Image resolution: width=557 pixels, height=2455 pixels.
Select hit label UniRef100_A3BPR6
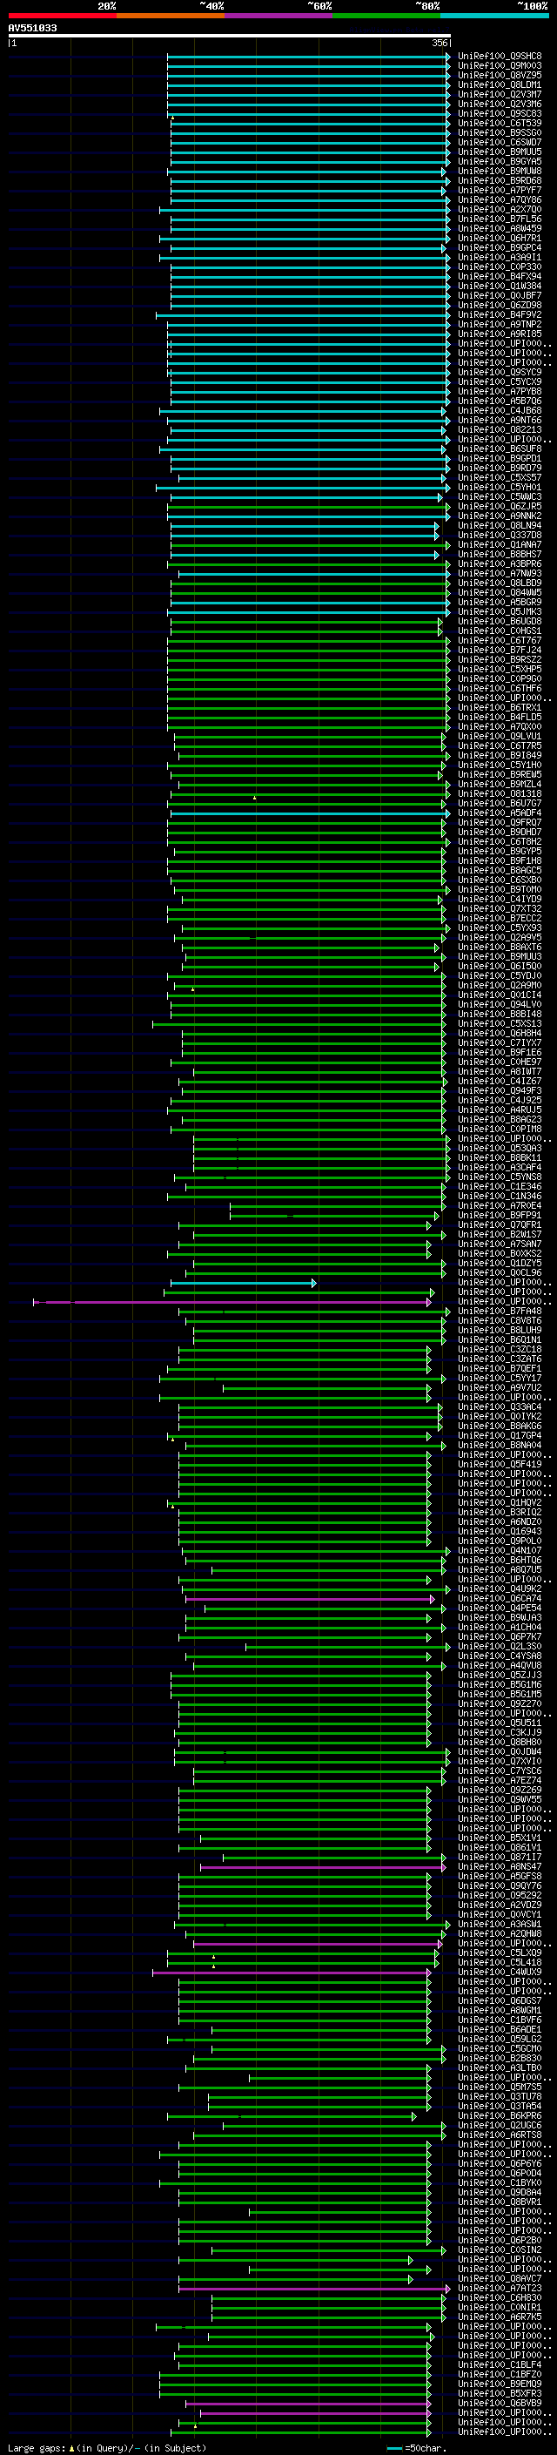[499, 564]
